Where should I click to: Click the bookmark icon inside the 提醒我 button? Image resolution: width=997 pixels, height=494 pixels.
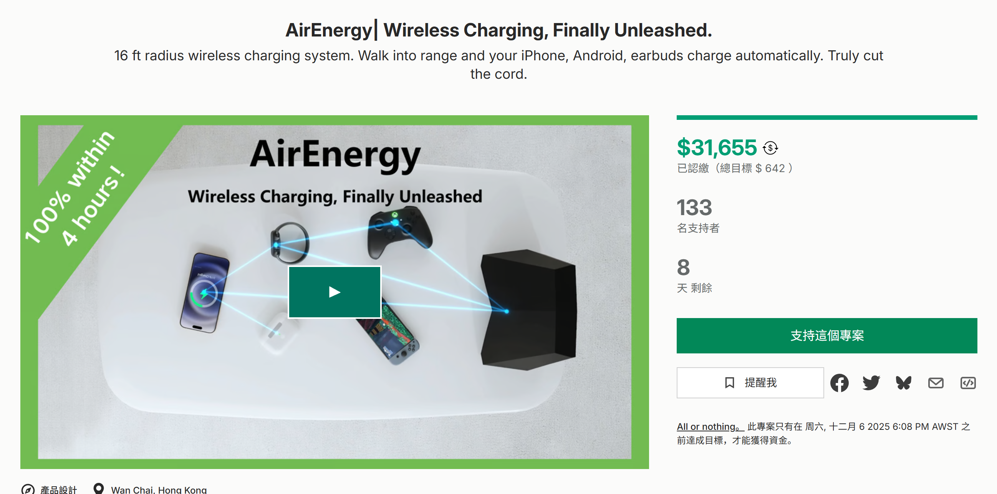pyautogui.click(x=730, y=383)
